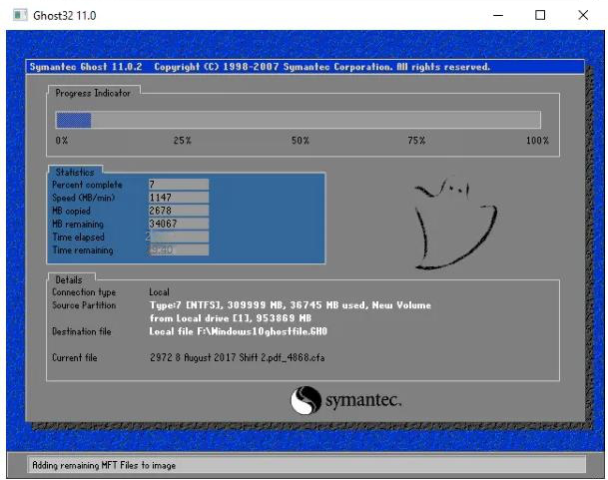Maximize the Ghost32 window
The height and width of the screenshot is (480, 608).
540,16
